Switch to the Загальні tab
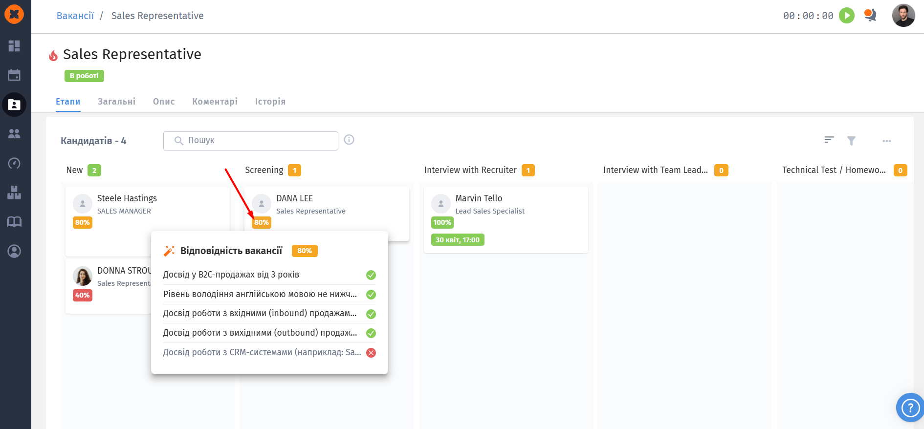 (x=116, y=102)
